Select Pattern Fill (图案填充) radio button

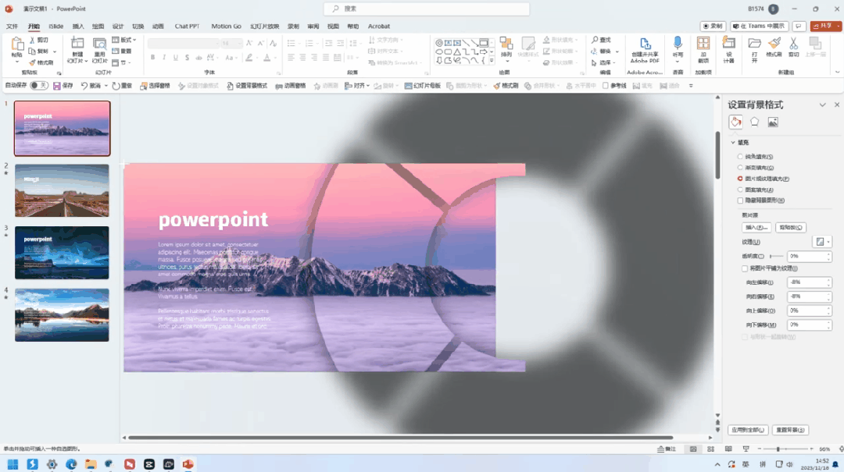pos(740,190)
